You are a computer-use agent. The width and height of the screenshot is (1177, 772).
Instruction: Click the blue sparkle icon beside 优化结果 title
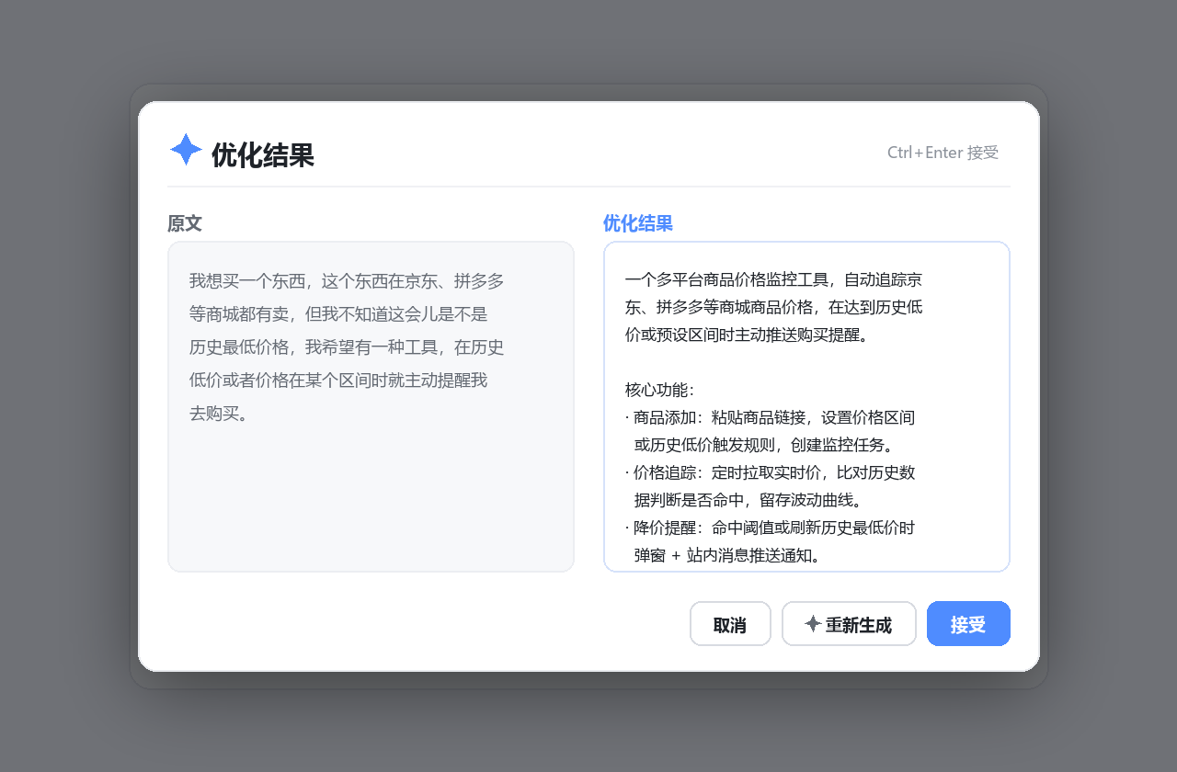(x=186, y=150)
